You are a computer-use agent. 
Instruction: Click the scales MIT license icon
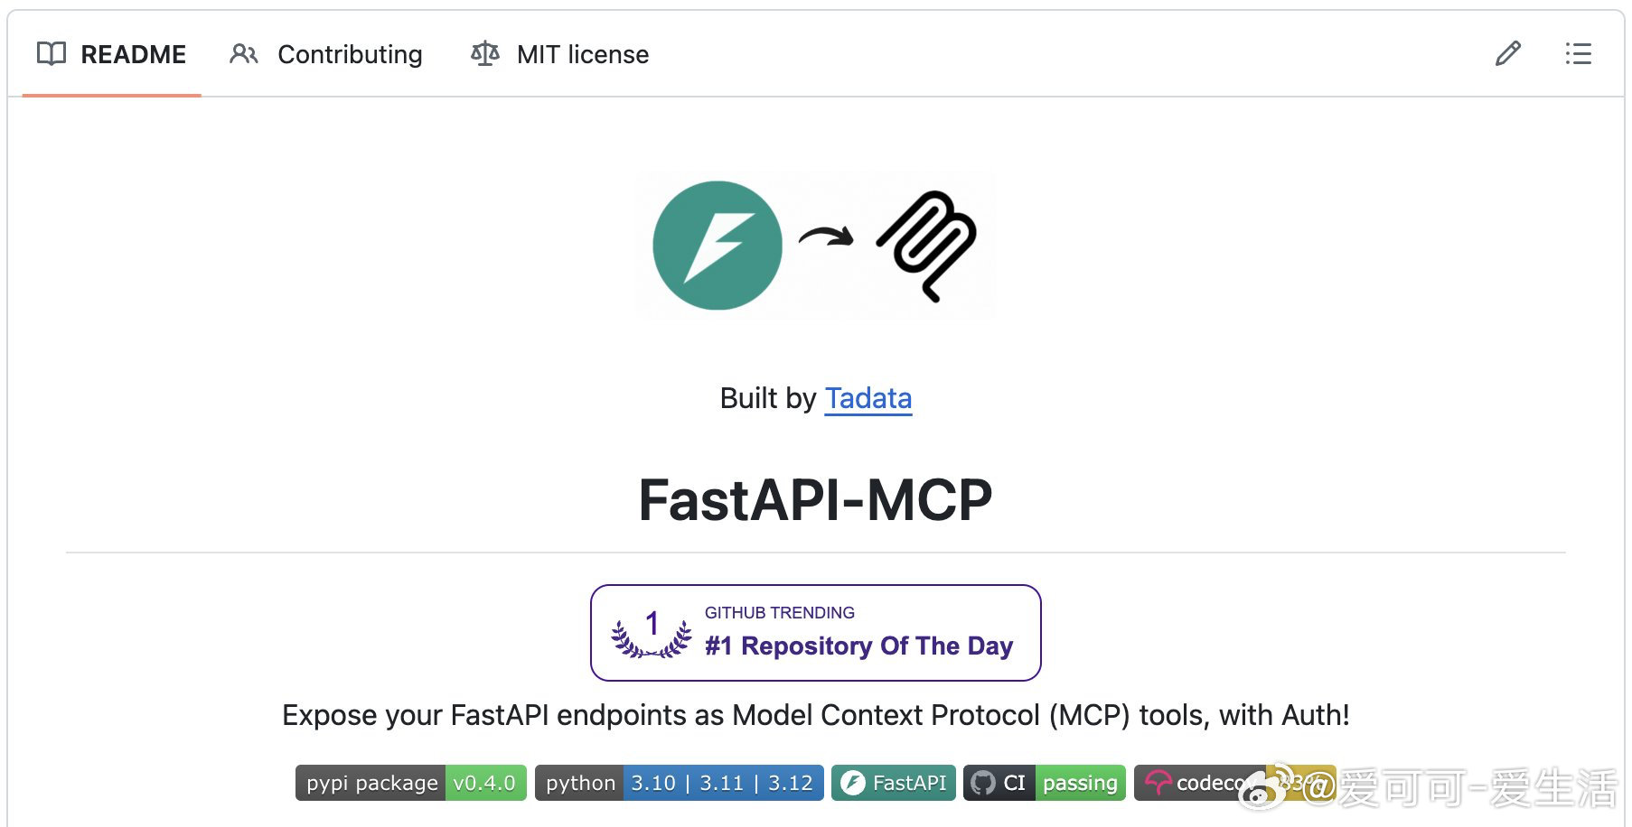coord(485,54)
